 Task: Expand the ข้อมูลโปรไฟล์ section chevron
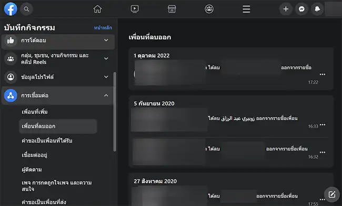106,77
